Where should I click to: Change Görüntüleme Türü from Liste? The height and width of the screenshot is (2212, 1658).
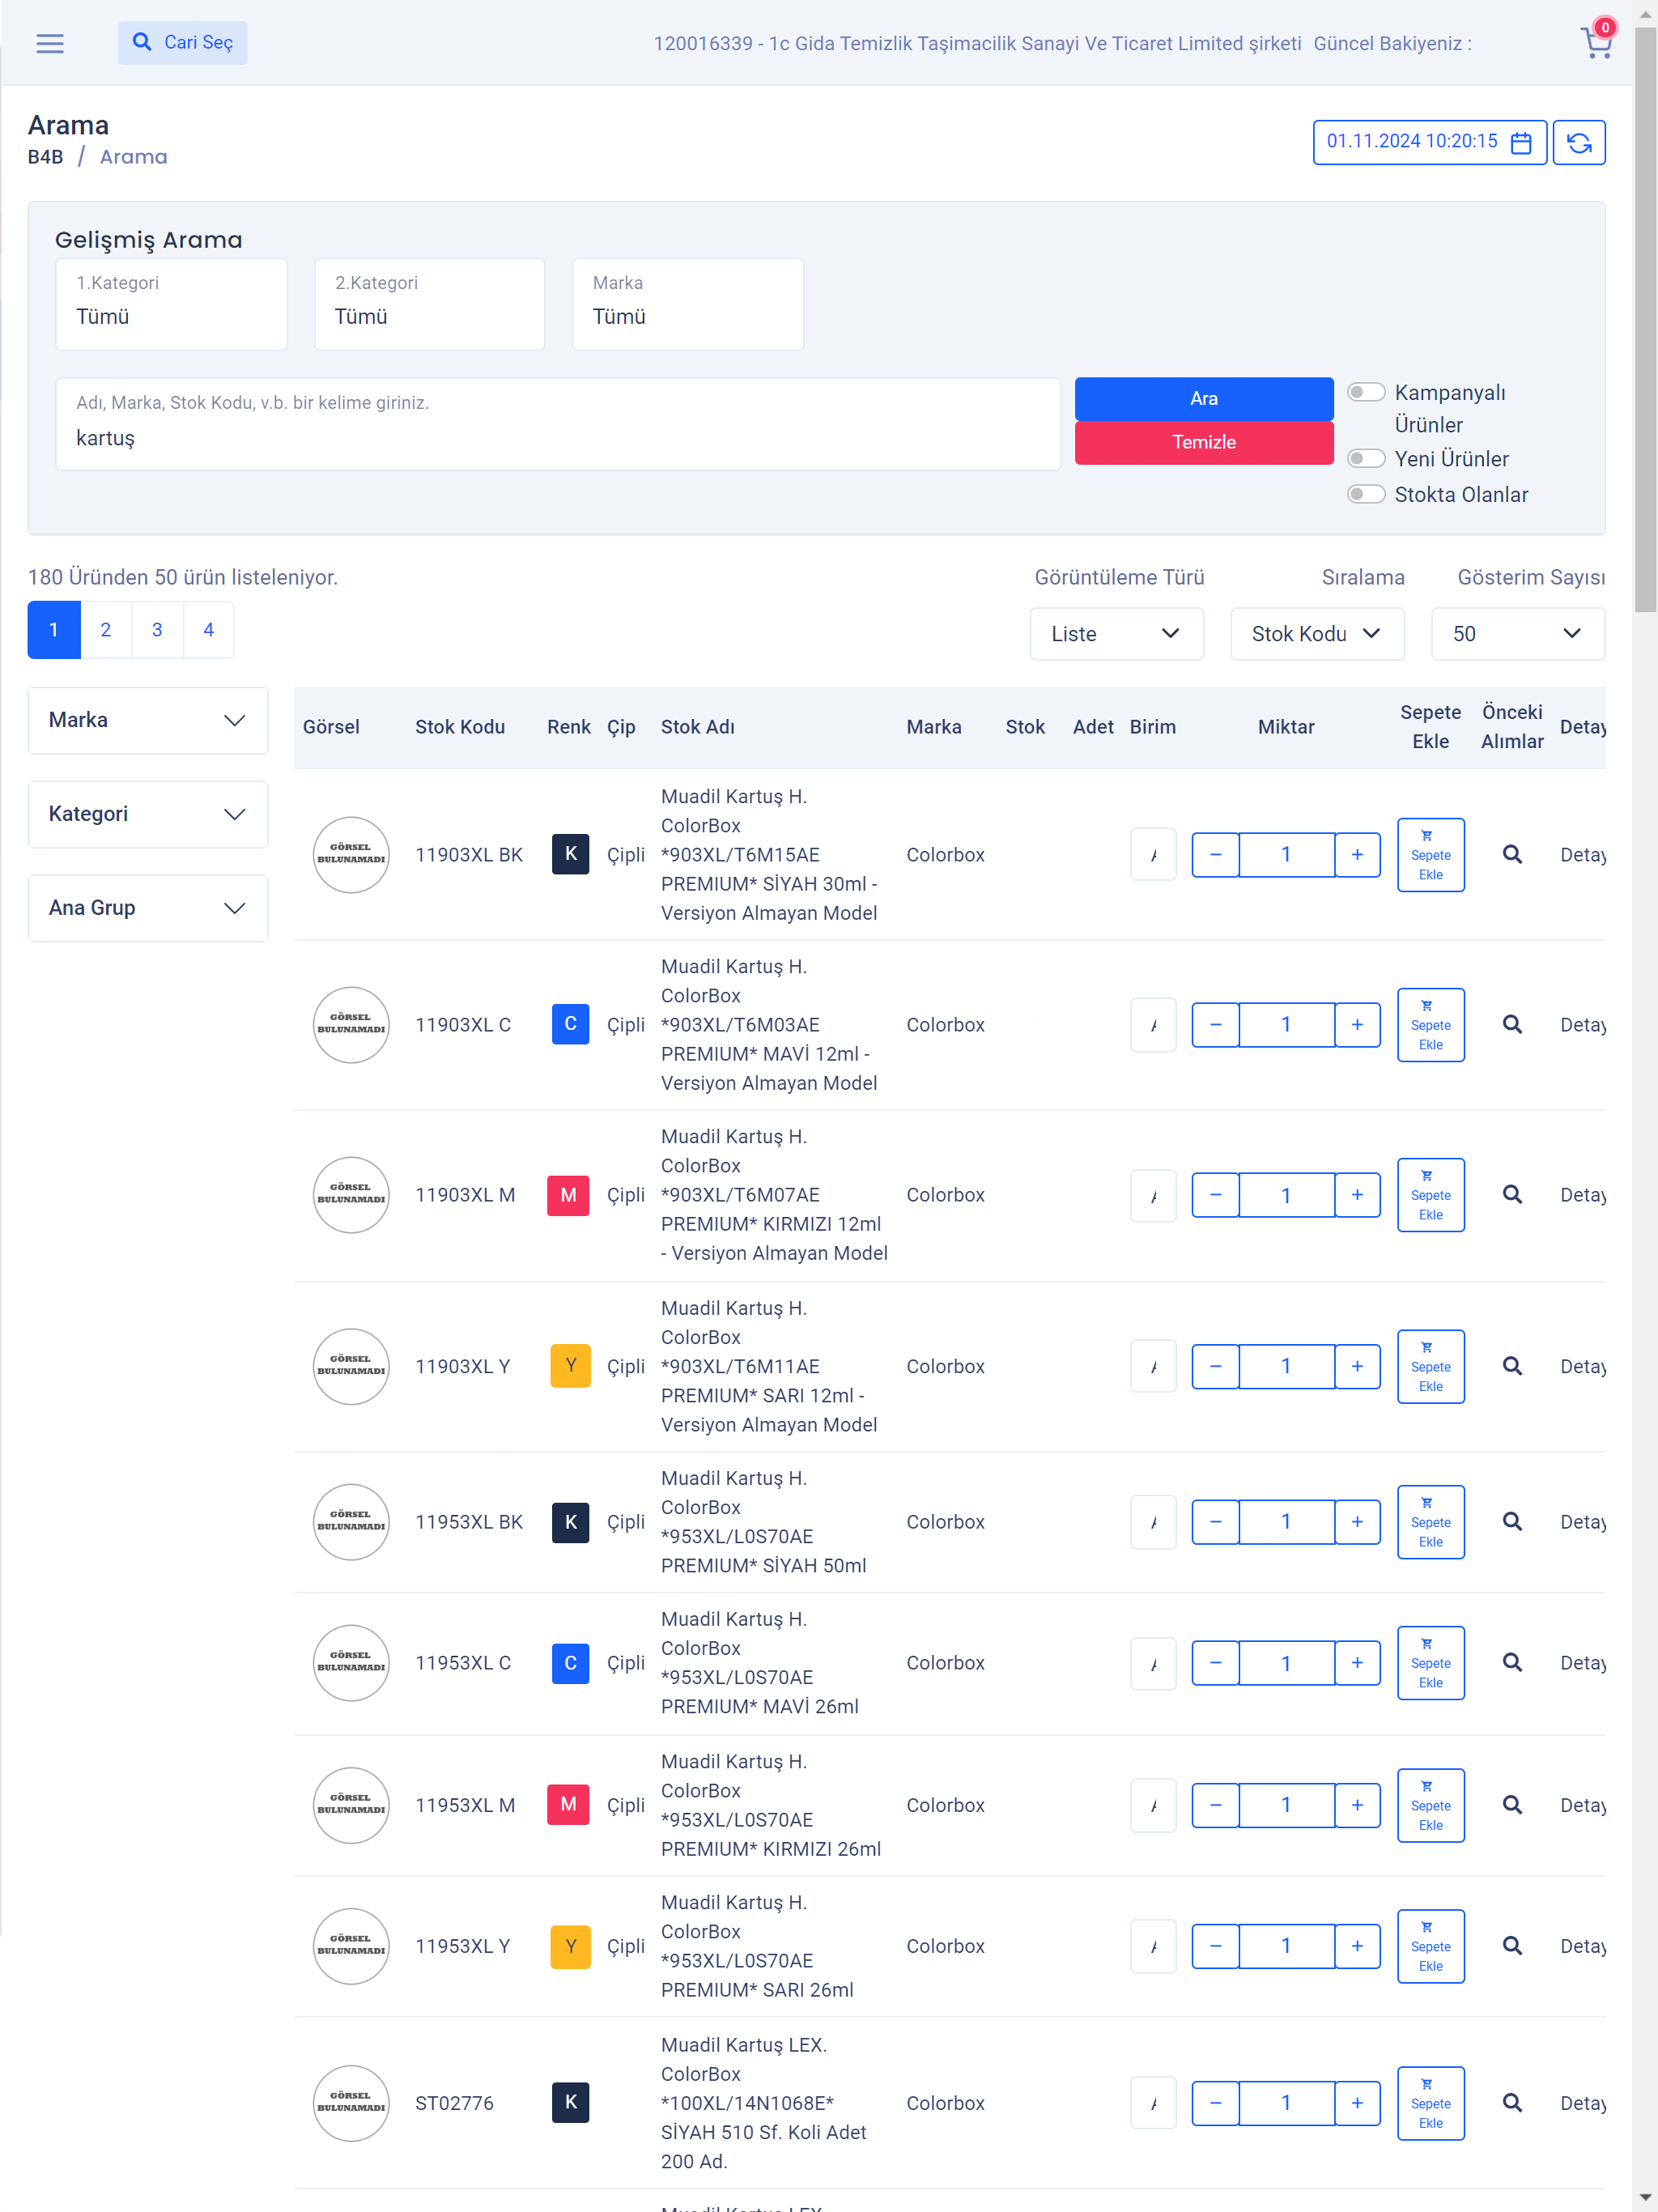1116,633
